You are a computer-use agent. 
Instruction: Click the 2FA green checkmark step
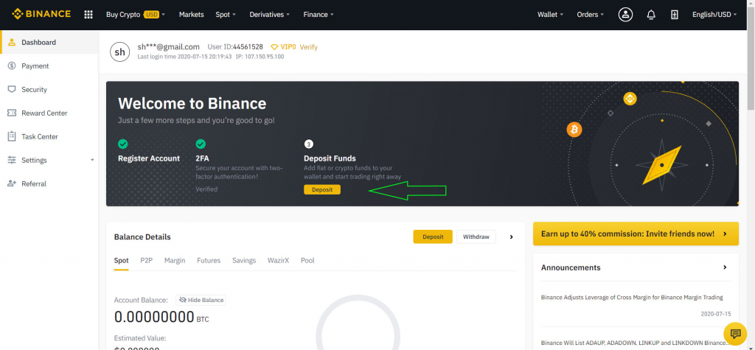pyautogui.click(x=201, y=144)
